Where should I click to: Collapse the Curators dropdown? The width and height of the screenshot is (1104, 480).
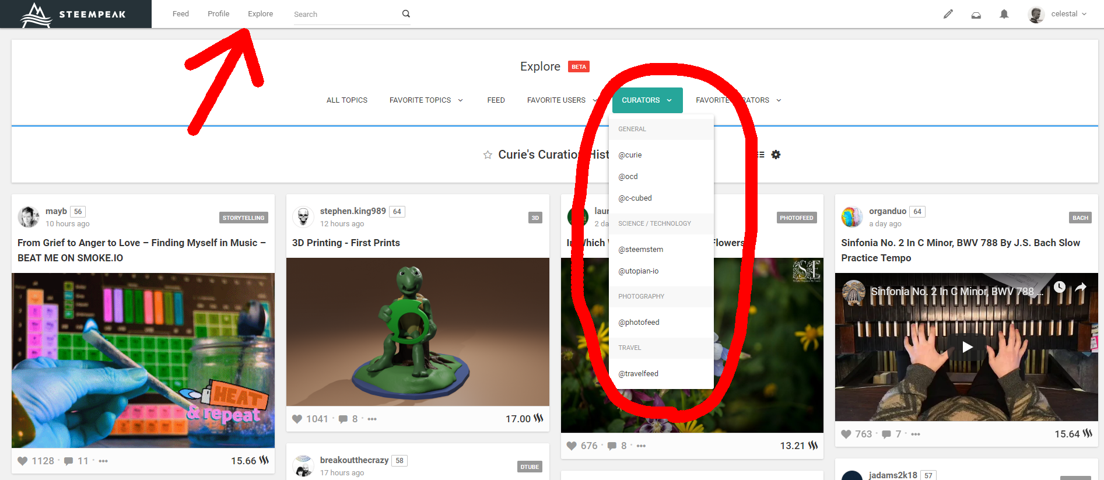click(x=647, y=100)
